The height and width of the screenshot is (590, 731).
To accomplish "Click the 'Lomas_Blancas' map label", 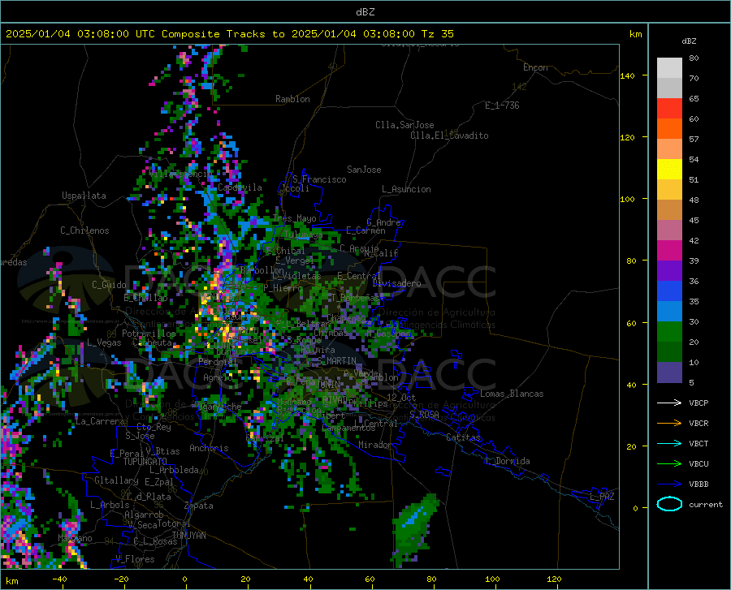I will point(512,394).
